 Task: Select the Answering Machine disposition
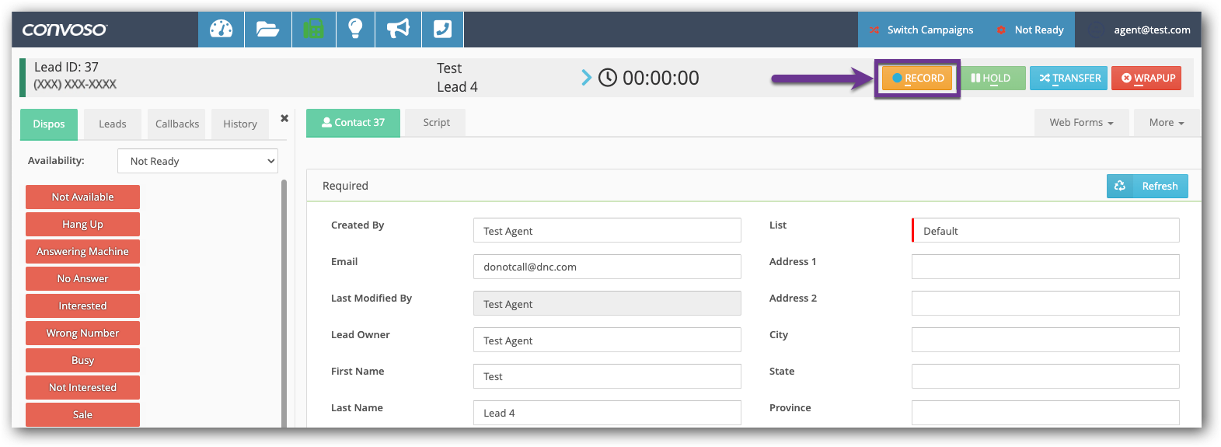[x=82, y=252]
